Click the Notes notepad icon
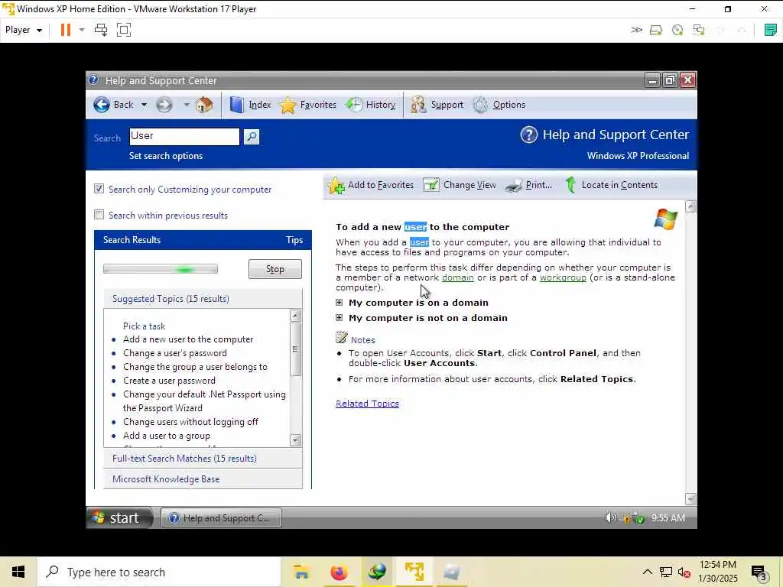The height and width of the screenshot is (587, 783). [342, 338]
